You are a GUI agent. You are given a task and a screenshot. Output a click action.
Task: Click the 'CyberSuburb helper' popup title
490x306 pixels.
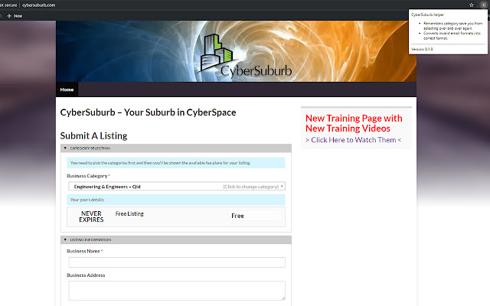(427, 15)
